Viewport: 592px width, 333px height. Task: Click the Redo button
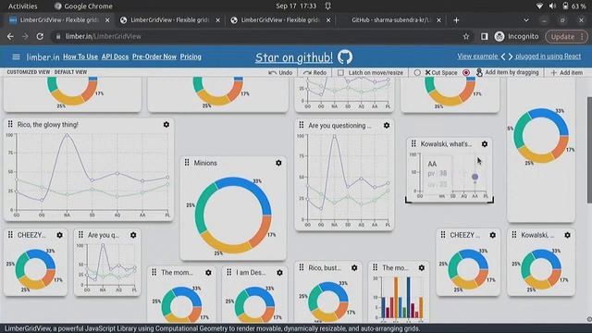tap(314, 72)
